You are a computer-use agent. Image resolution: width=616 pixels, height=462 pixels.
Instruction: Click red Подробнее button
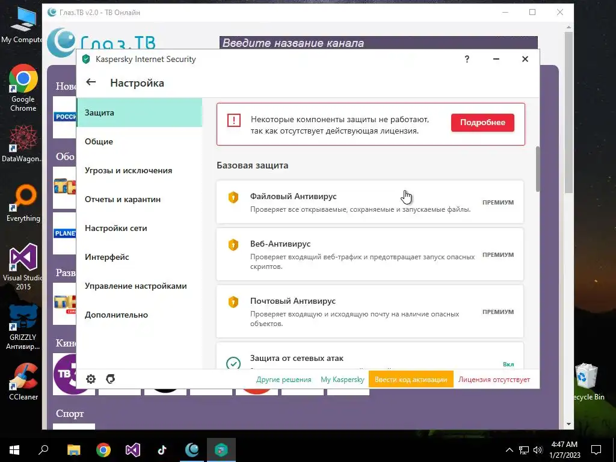click(x=482, y=123)
